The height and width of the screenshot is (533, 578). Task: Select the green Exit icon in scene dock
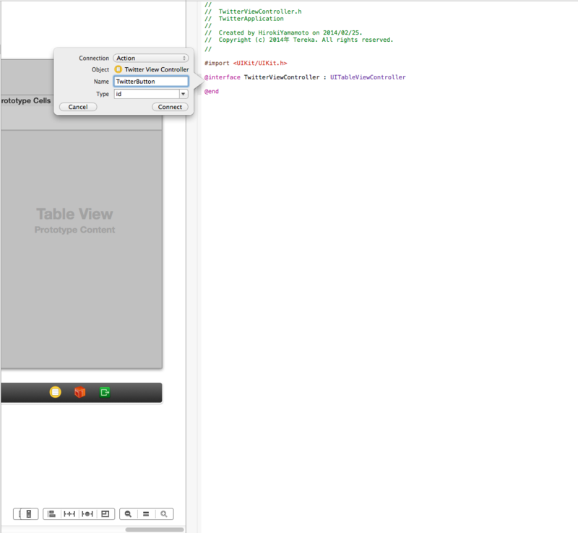tap(105, 392)
